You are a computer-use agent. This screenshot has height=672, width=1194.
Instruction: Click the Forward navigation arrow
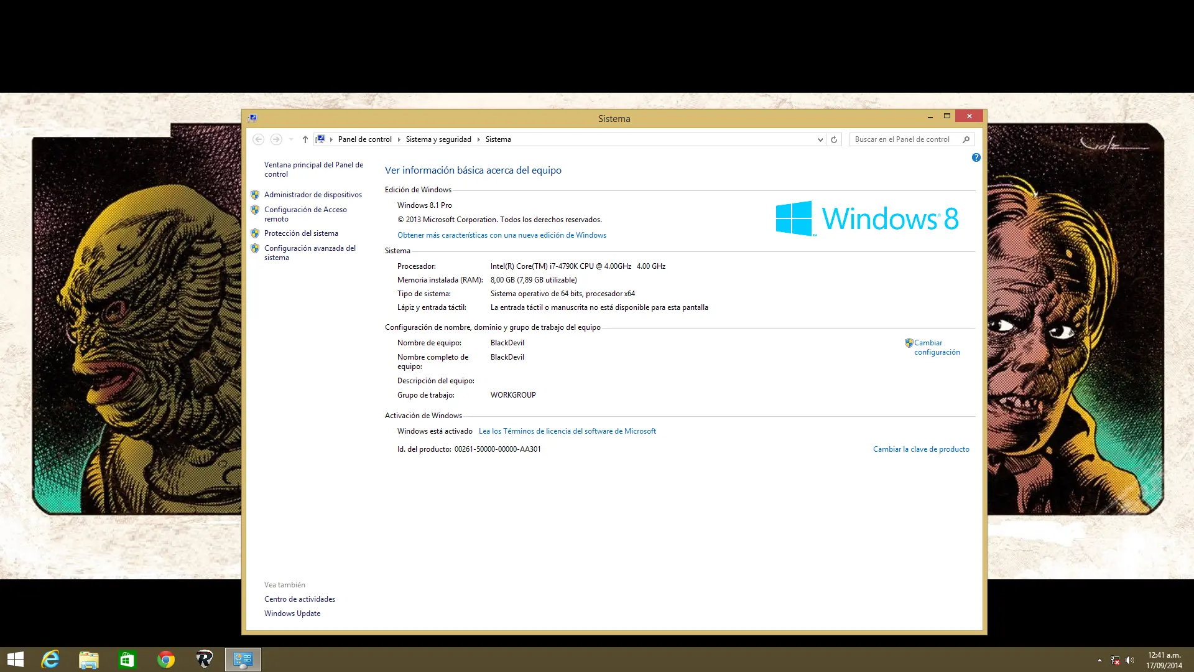277,139
